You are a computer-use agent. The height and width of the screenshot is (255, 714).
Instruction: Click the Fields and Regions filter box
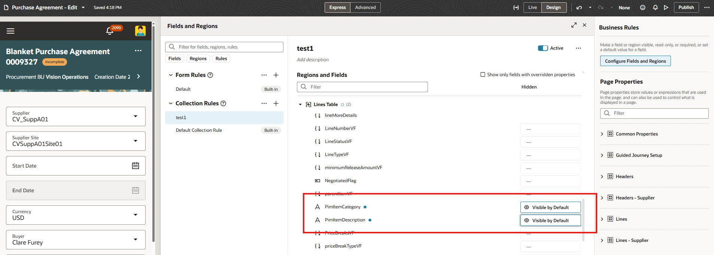click(x=224, y=47)
